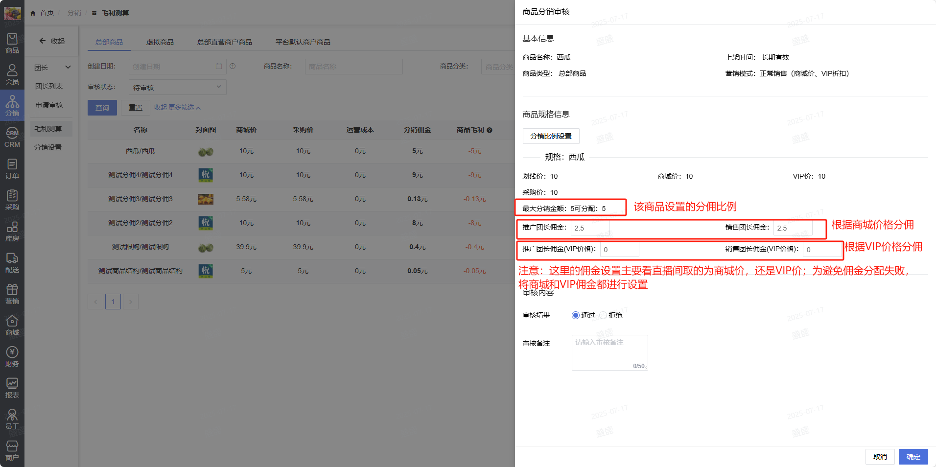Switch to the 虚拟商品 tab
Image resolution: width=936 pixels, height=467 pixels.
(160, 42)
